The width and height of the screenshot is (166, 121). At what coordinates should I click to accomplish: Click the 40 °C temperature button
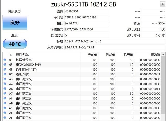[15, 44]
